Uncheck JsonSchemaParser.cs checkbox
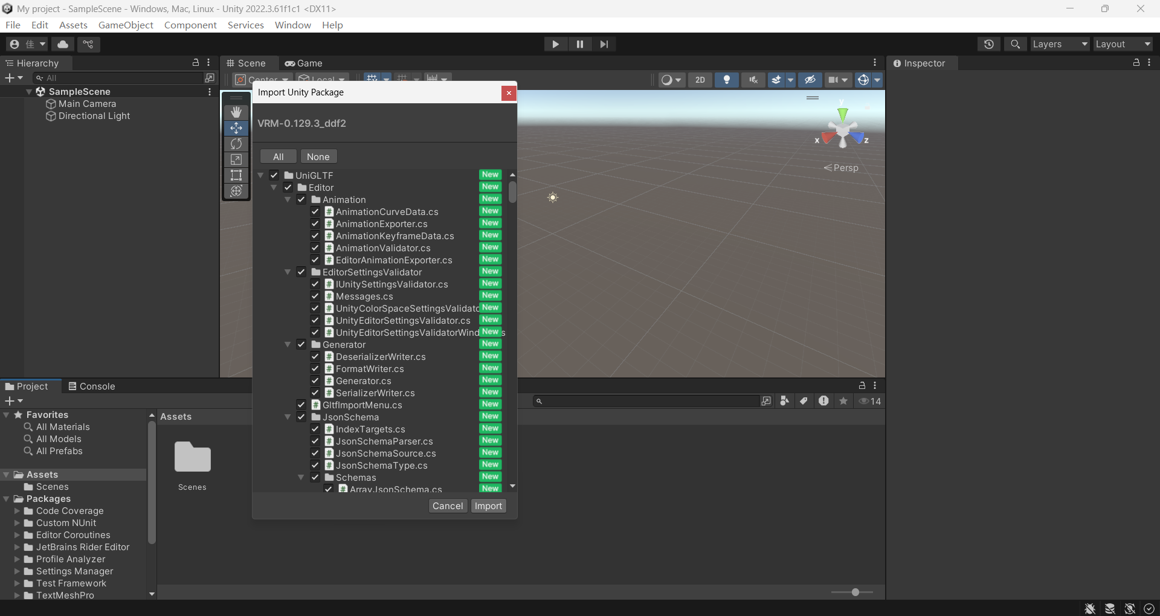The height and width of the screenshot is (616, 1160). [x=315, y=441]
